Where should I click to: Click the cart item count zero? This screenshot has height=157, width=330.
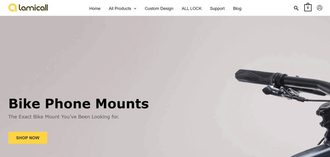[x=308, y=8]
